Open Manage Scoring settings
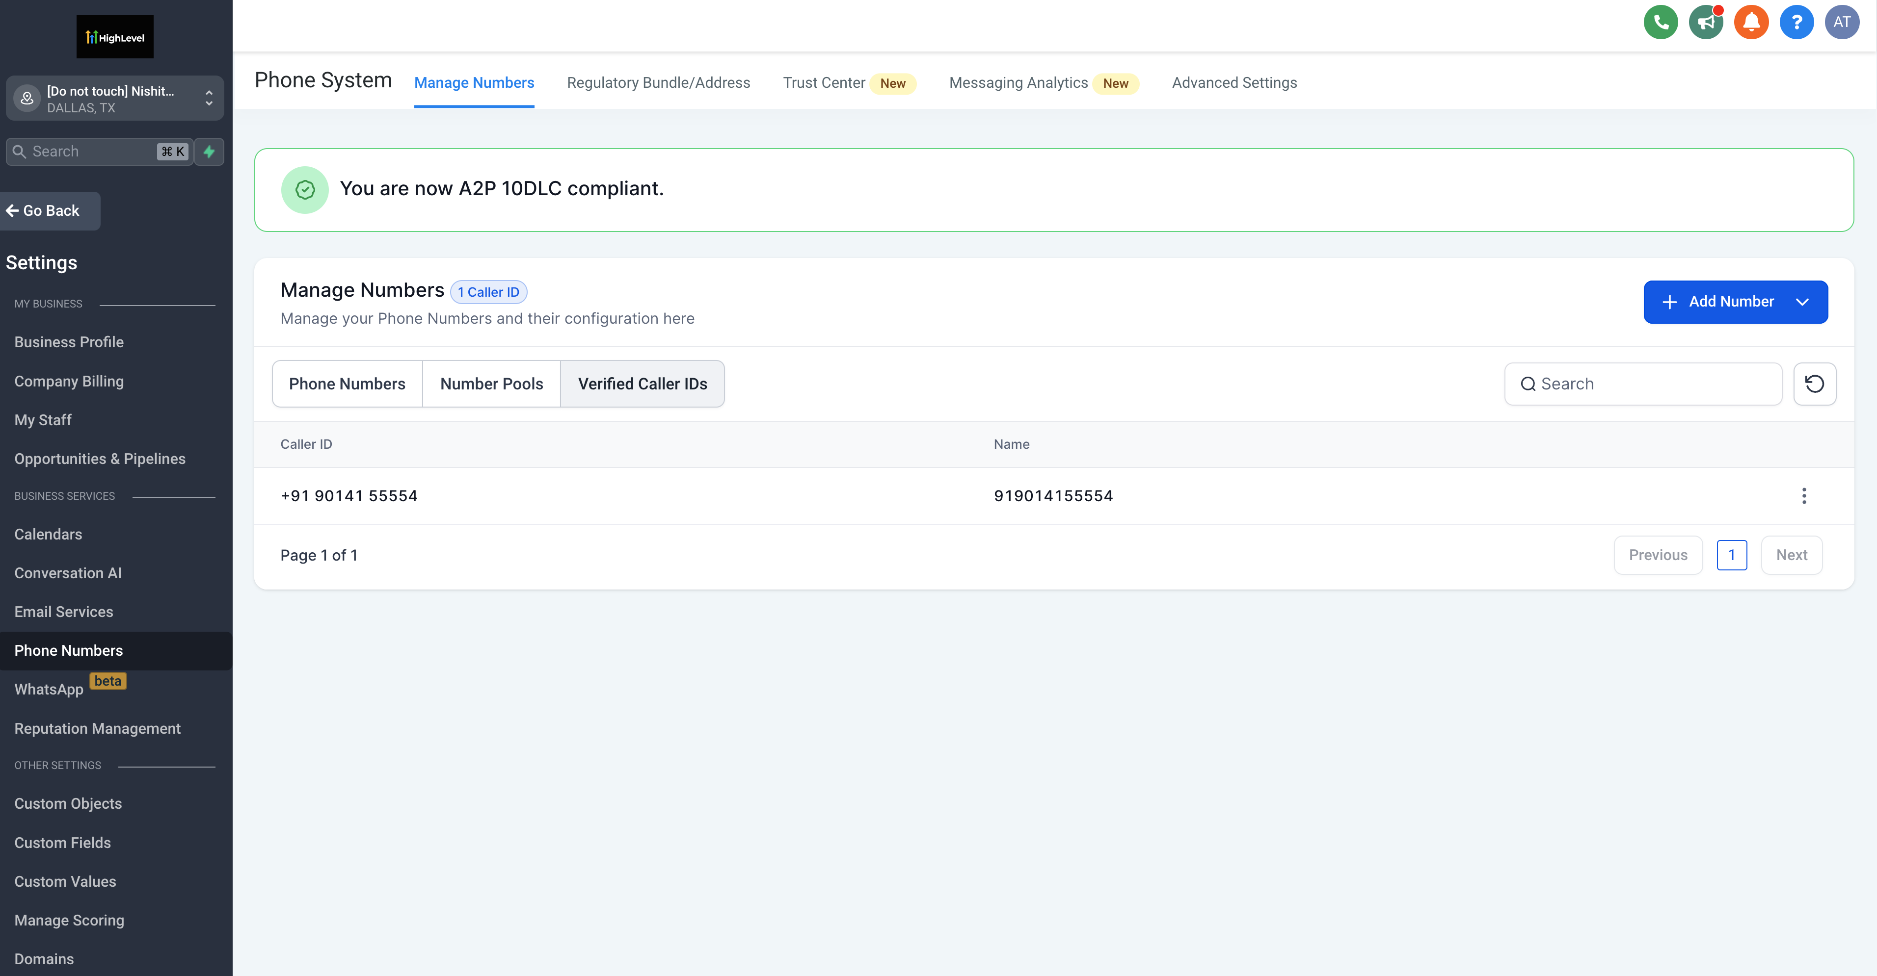This screenshot has height=976, width=1877. 69,920
